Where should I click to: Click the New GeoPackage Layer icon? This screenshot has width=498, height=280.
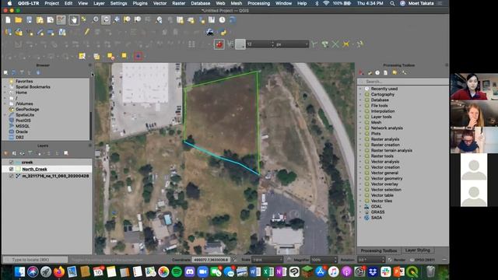tap(19, 32)
